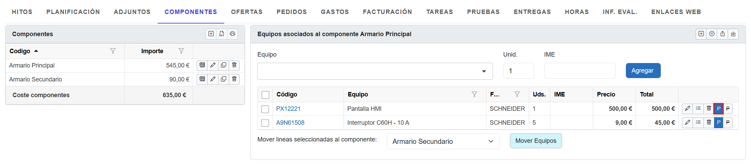The image size is (751, 166).
Task: Tick the A9N61508 row checkbox
Action: (265, 123)
